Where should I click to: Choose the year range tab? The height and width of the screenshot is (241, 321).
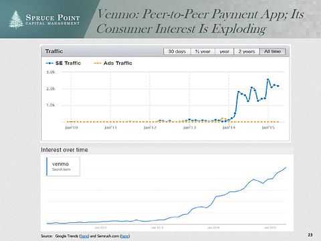[224, 52]
